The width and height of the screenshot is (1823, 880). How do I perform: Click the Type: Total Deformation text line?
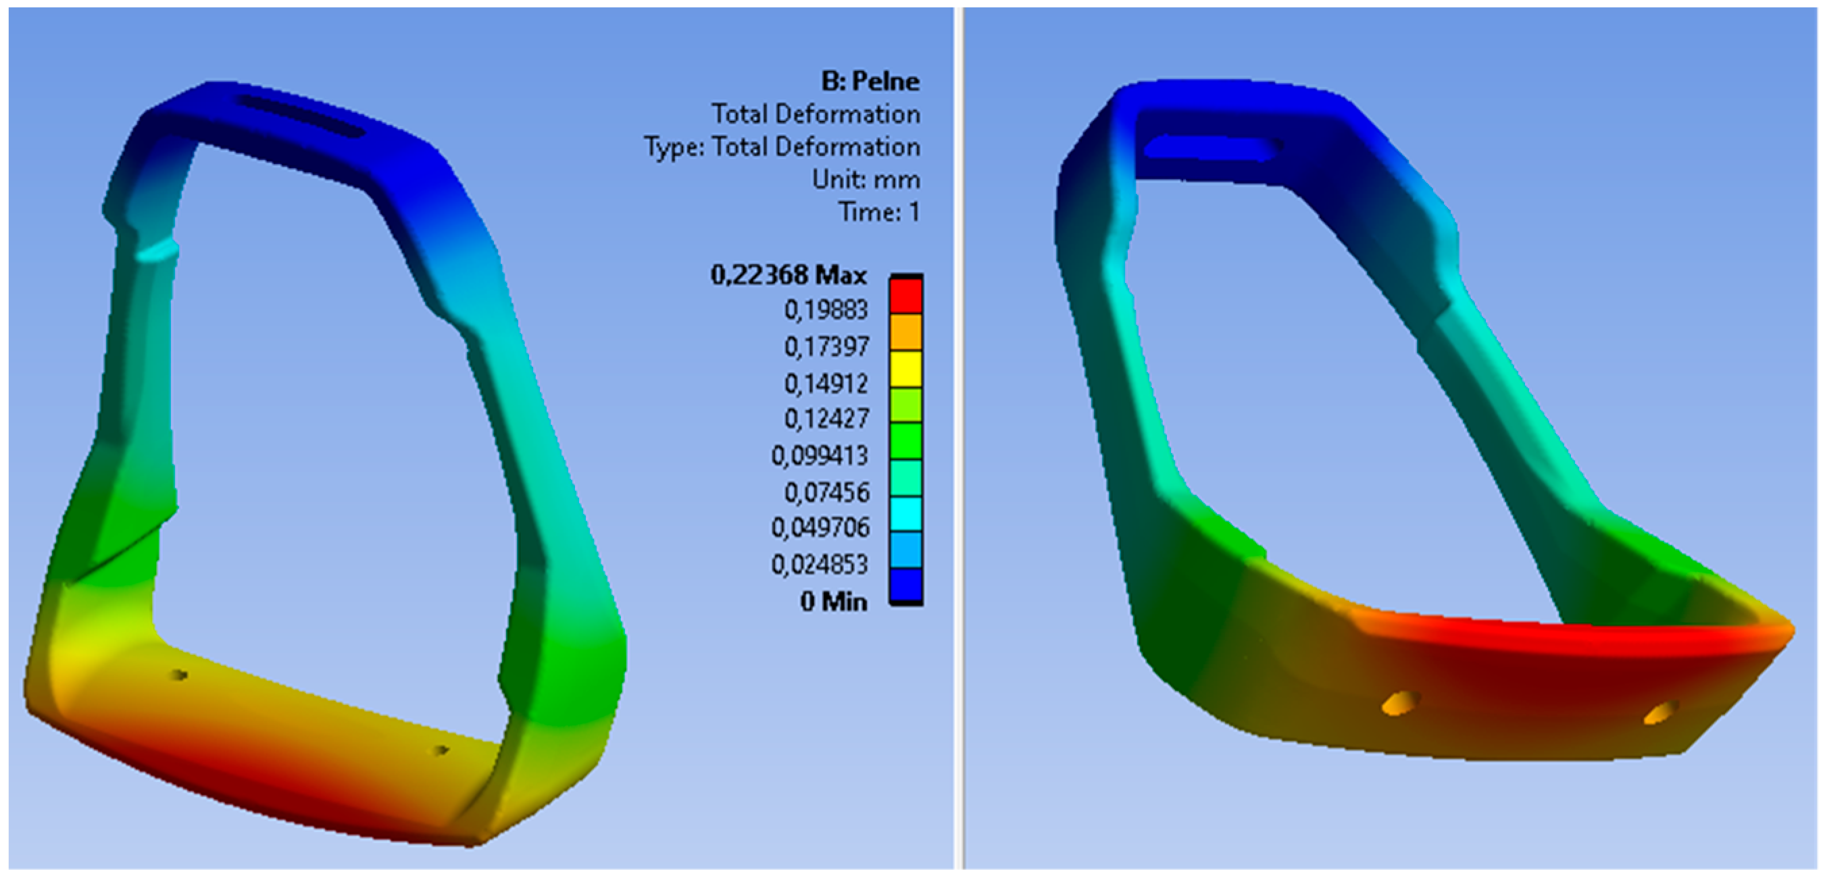782,147
